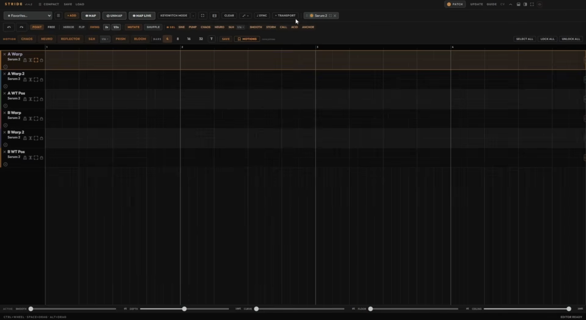The width and height of the screenshot is (586, 320).
Task: Click the undo arrow icon
Action: coord(9,27)
